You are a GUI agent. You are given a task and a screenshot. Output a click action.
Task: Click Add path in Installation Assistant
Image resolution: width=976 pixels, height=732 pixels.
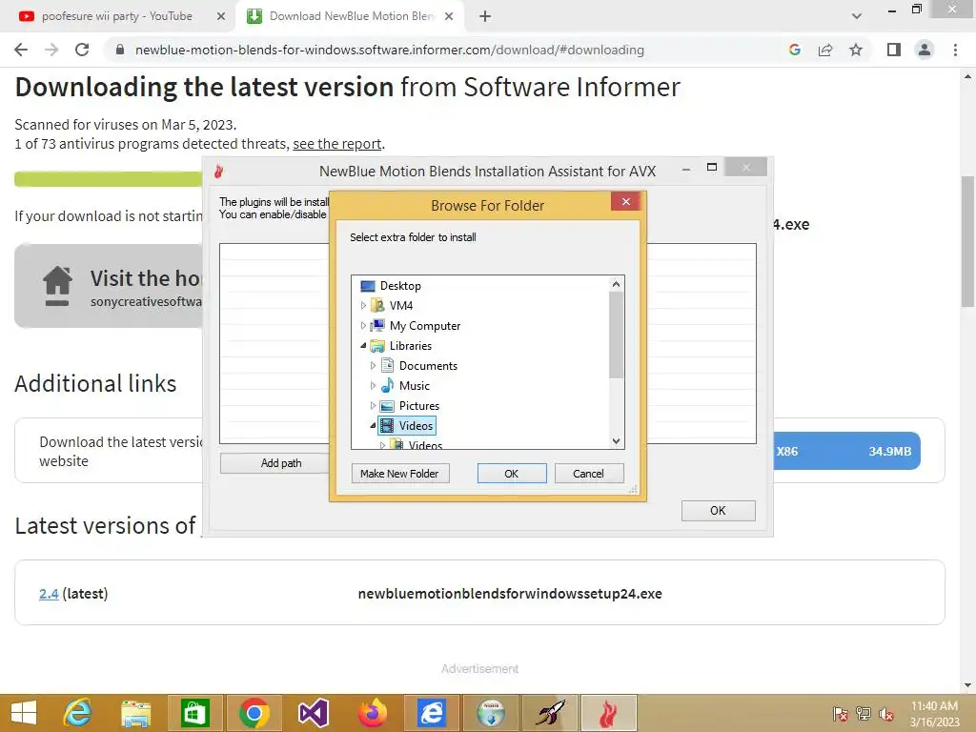[281, 463]
